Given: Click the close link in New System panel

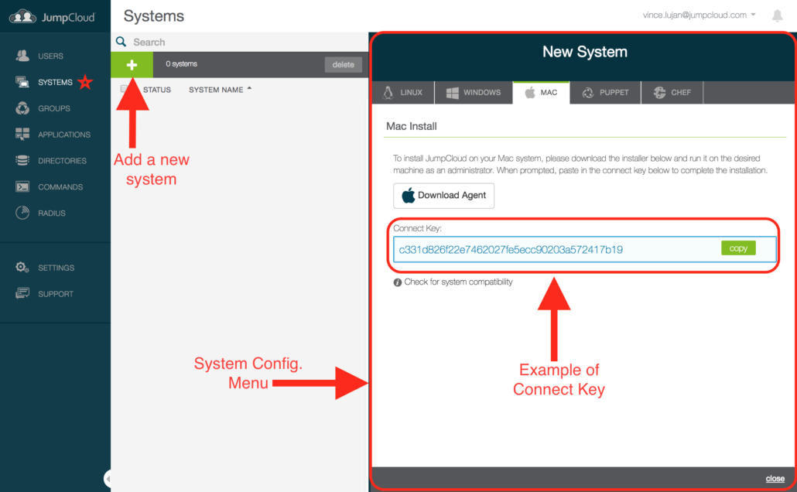Looking at the screenshot, I should (775, 479).
